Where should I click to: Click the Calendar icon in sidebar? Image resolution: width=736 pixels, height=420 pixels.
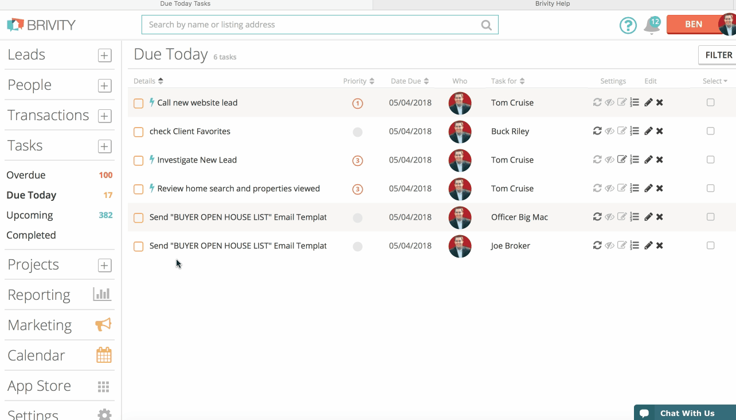[x=104, y=355]
